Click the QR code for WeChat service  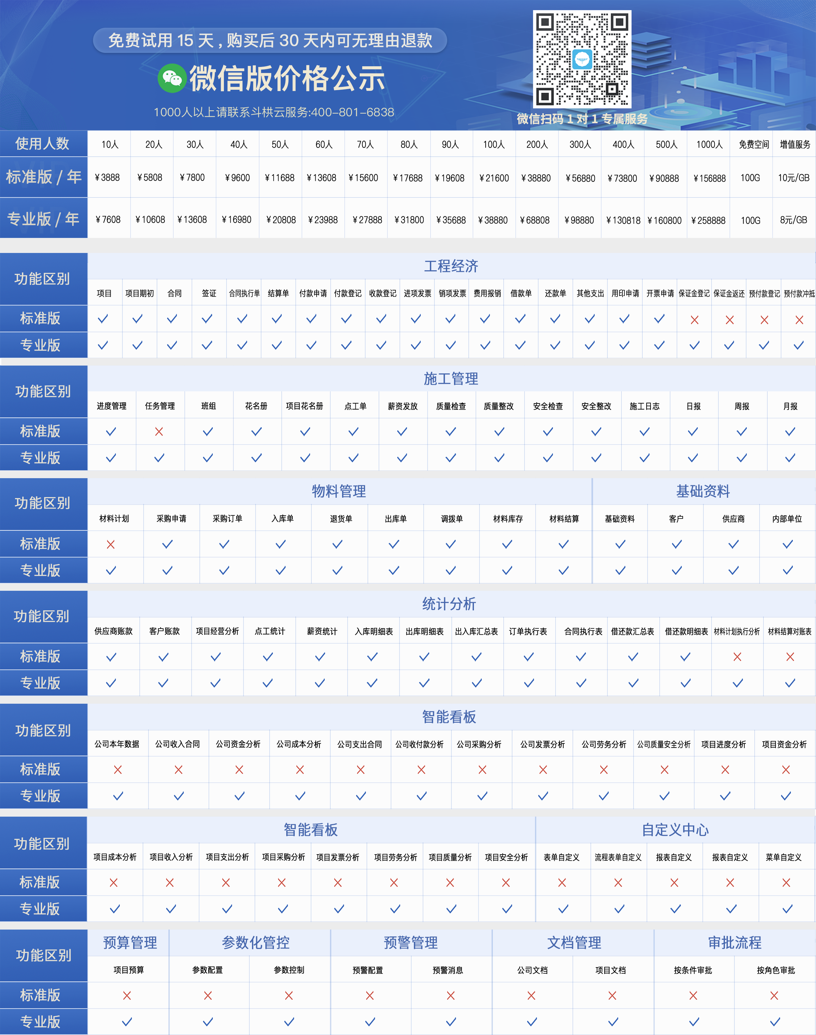(582, 59)
